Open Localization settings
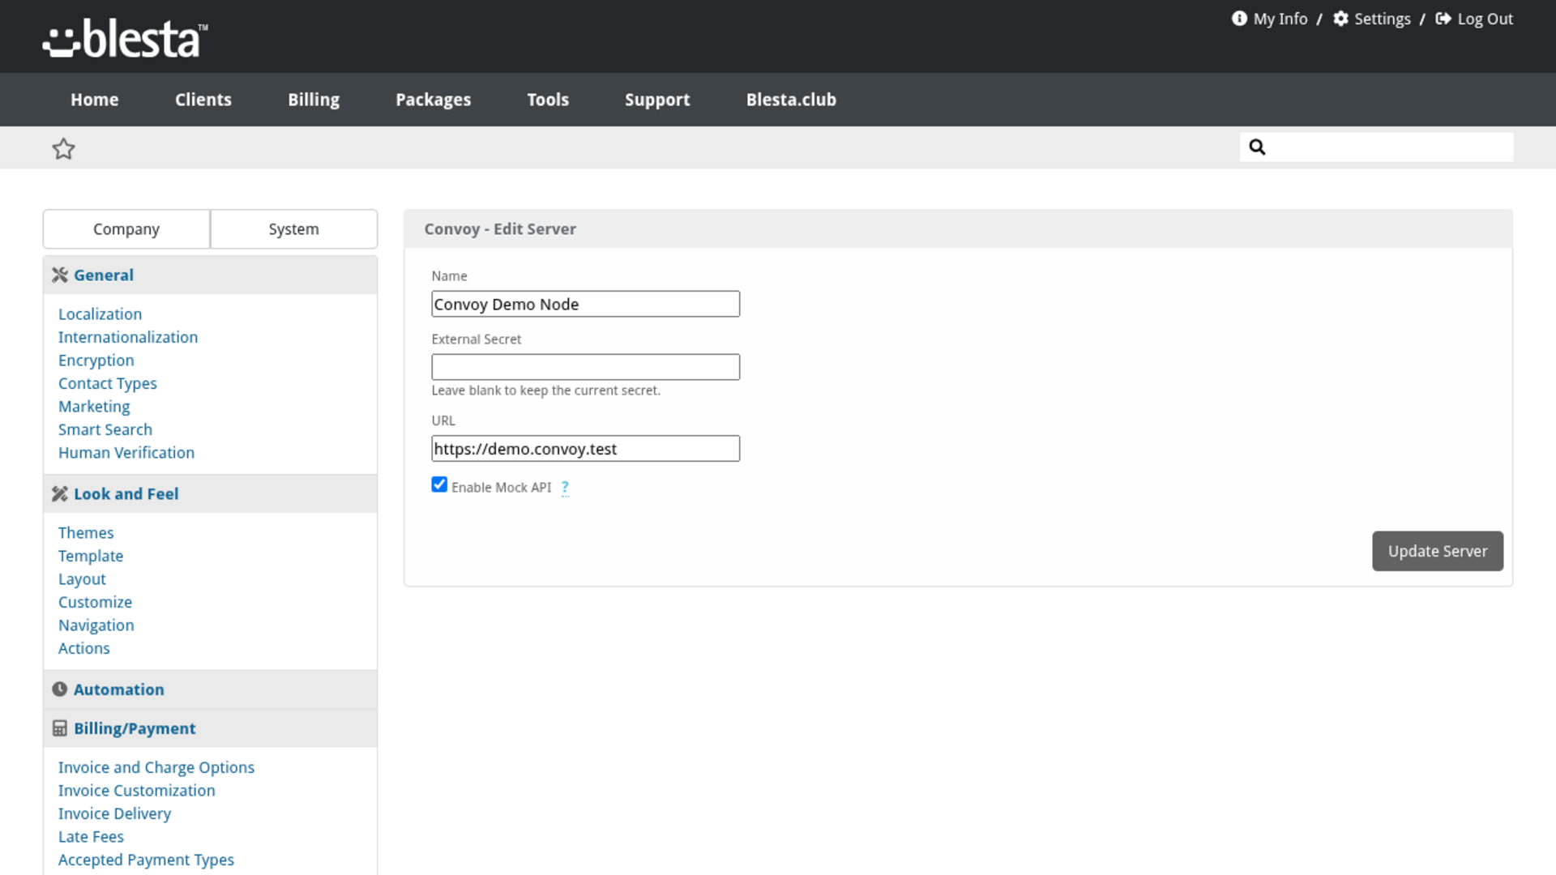 coord(100,314)
